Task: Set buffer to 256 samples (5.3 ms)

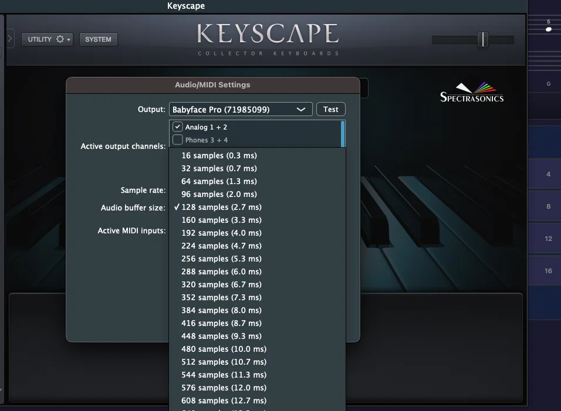Action: coord(257,259)
